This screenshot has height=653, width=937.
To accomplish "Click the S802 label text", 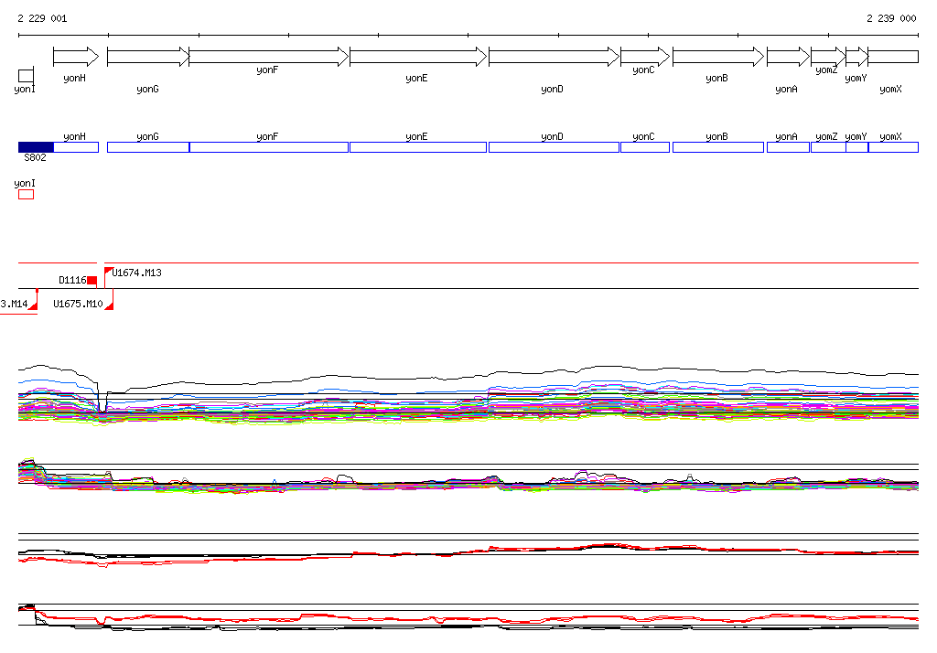I will (36, 157).
